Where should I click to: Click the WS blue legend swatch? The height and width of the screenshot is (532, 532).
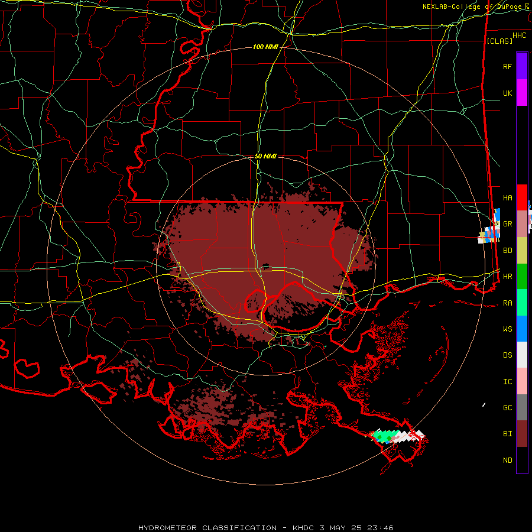tap(522, 329)
